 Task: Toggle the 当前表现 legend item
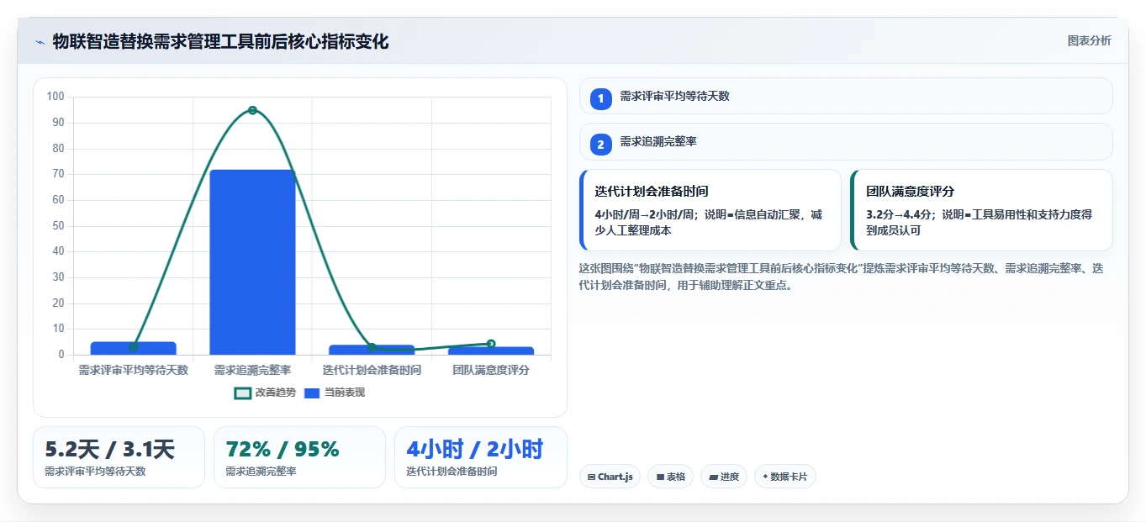335,393
